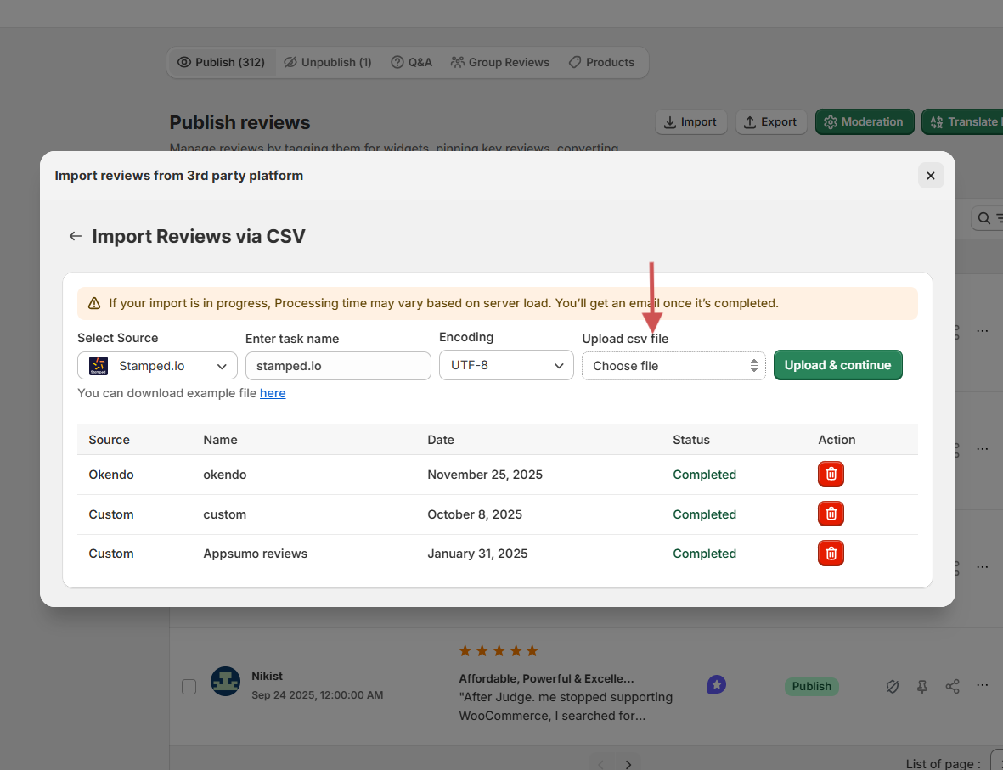
Task: Open the Q&A tab
Action: 411,62
